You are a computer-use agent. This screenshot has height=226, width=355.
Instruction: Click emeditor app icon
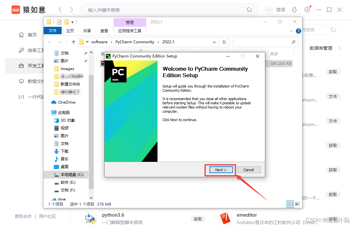(225, 218)
